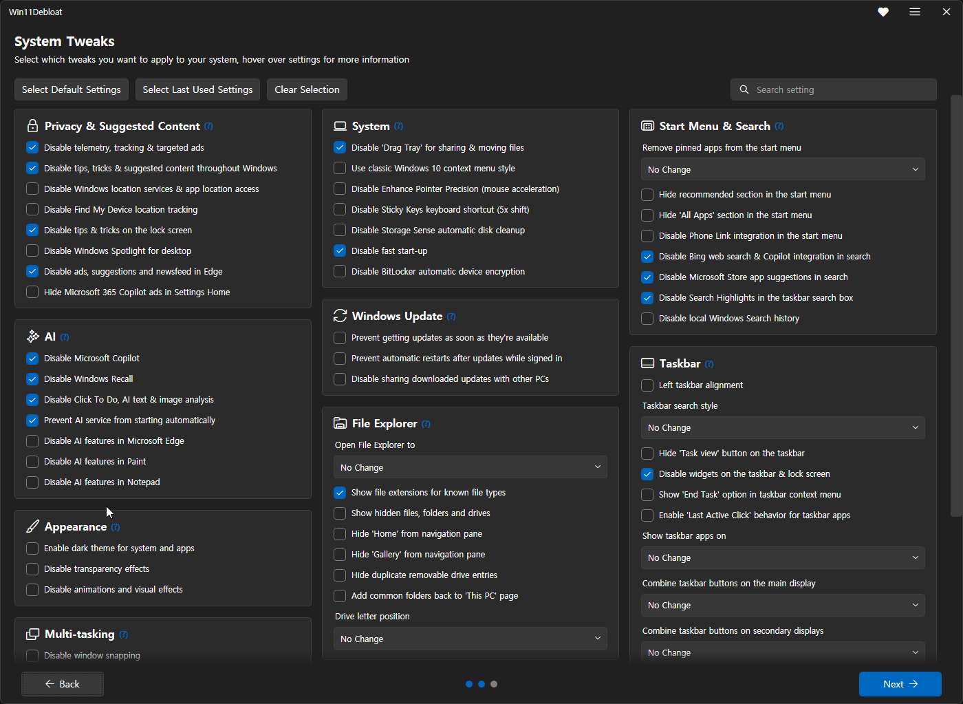Enable Disable Find My Device location tracking
963x704 pixels.
click(x=32, y=209)
